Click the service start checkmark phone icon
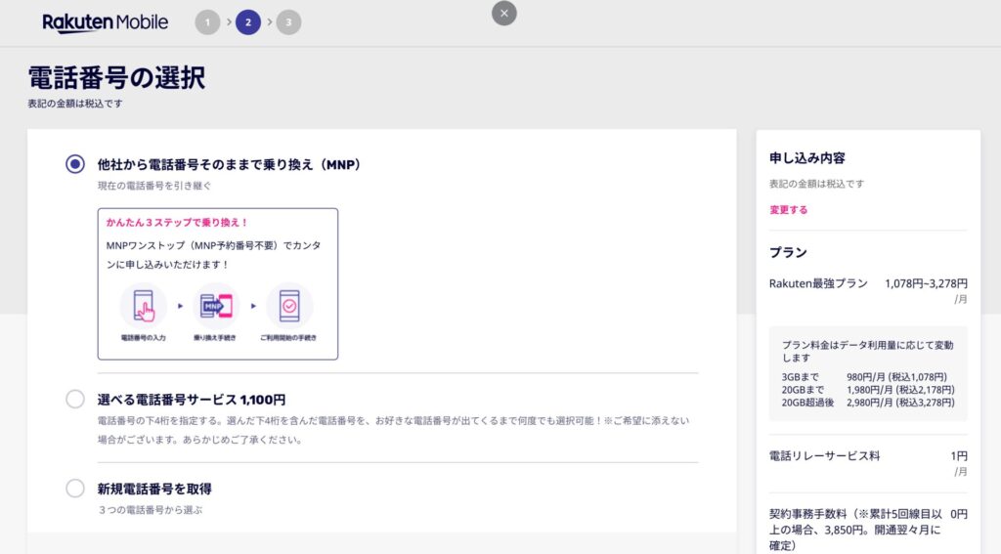Image resolution: width=1001 pixels, height=554 pixels. tap(289, 304)
